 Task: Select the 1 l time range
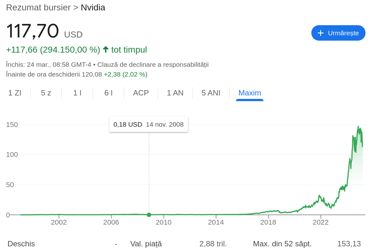(77, 93)
